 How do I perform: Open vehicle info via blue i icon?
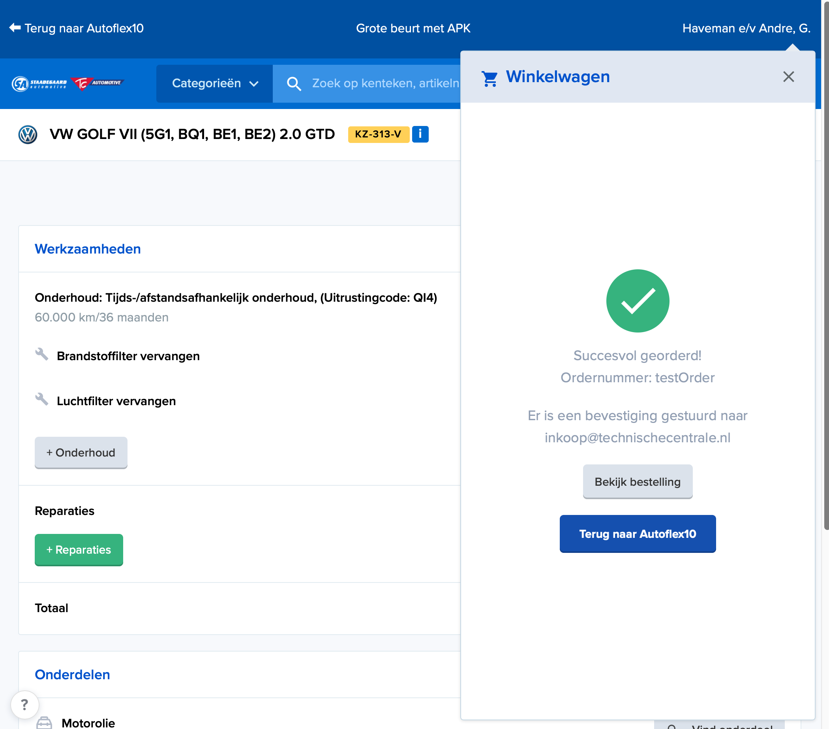420,134
